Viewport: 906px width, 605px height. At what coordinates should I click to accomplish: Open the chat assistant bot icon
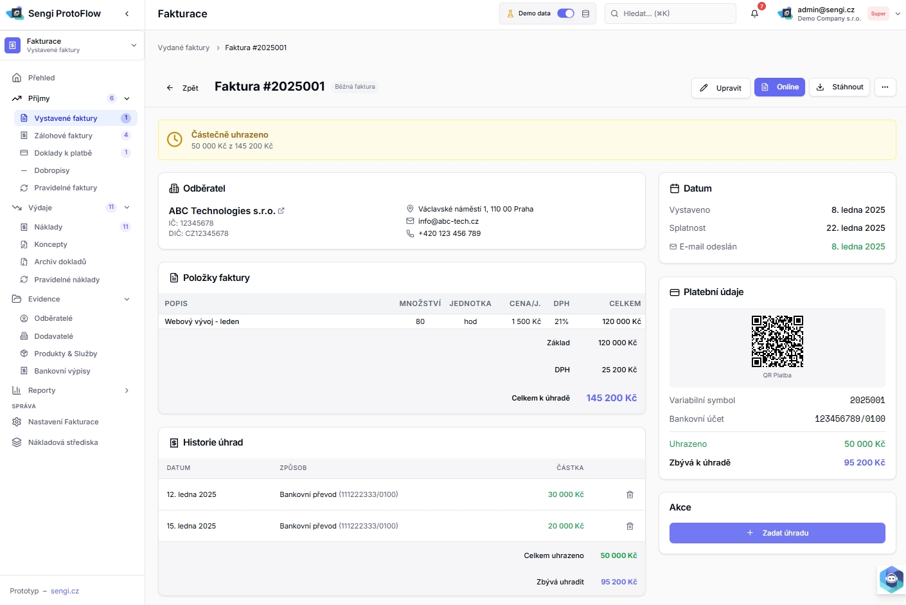coord(891,579)
